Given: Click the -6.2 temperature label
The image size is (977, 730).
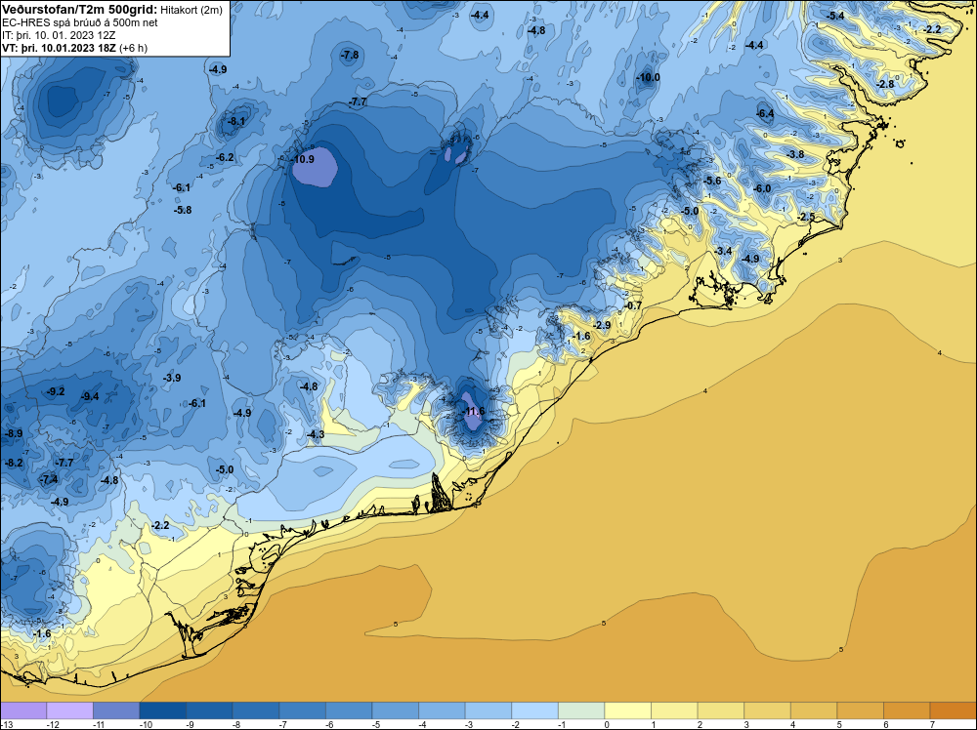Looking at the screenshot, I should pyautogui.click(x=225, y=157).
